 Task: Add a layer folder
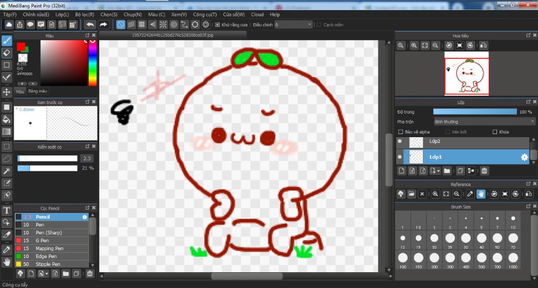pos(447,171)
